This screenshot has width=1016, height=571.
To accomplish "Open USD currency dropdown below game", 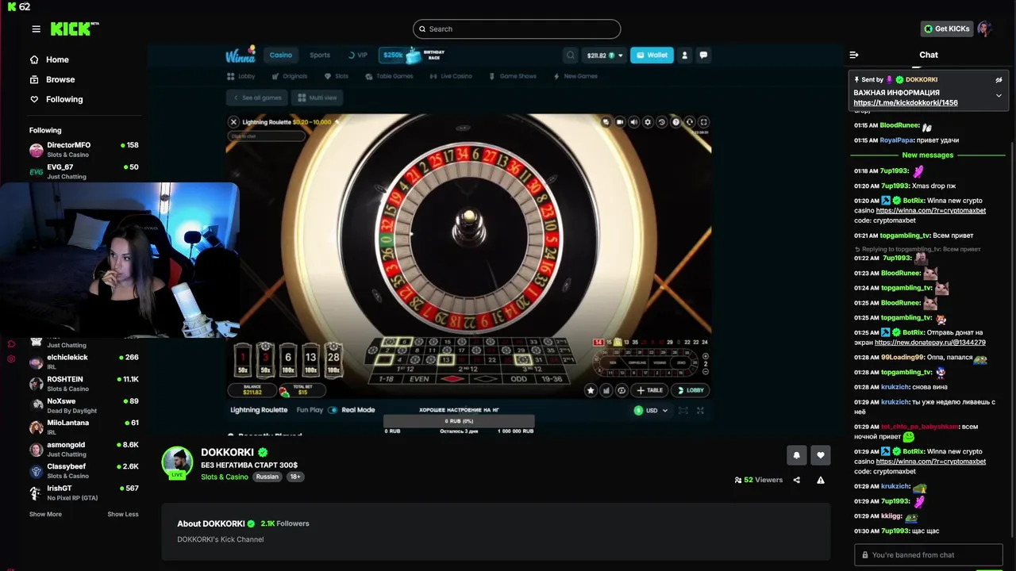I will (x=651, y=410).
